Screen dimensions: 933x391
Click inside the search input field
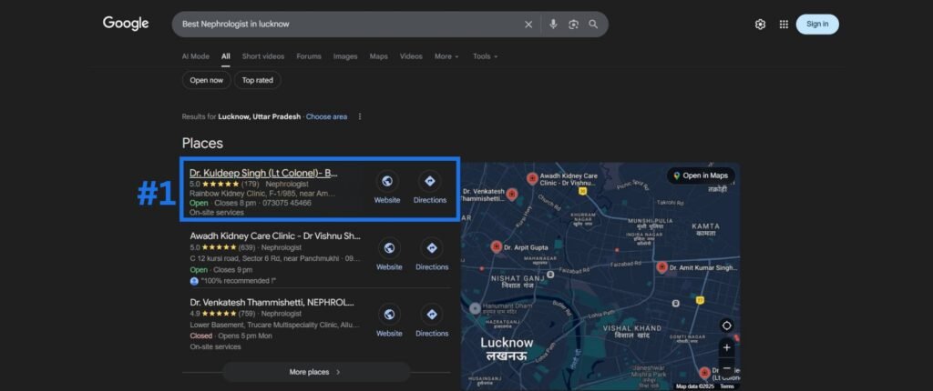click(346, 25)
